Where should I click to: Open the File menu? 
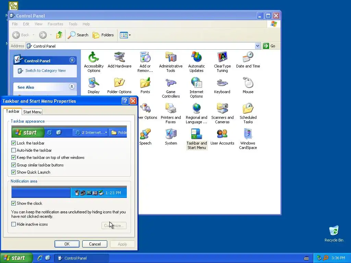click(x=15, y=24)
